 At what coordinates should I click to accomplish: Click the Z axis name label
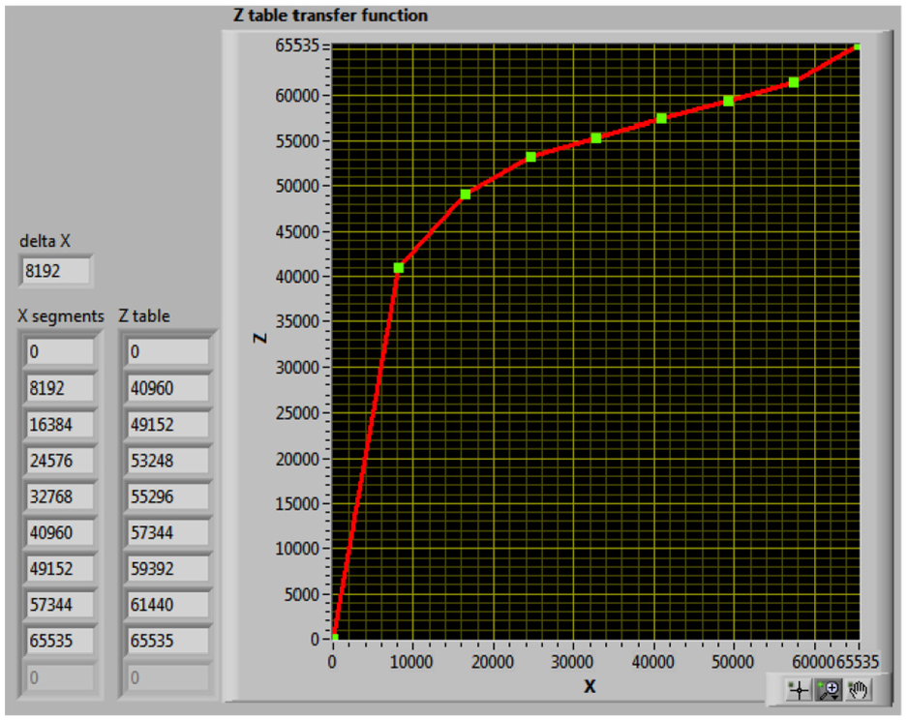click(260, 338)
